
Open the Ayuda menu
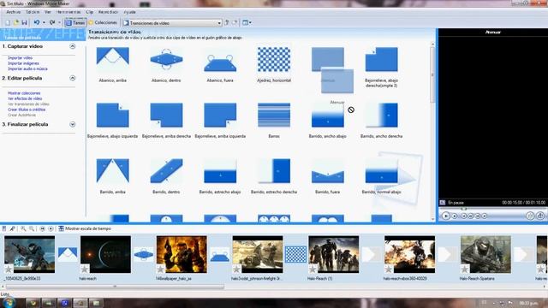tap(129, 12)
